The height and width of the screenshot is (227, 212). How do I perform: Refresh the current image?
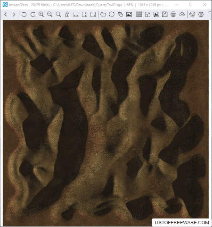click(x=112, y=15)
